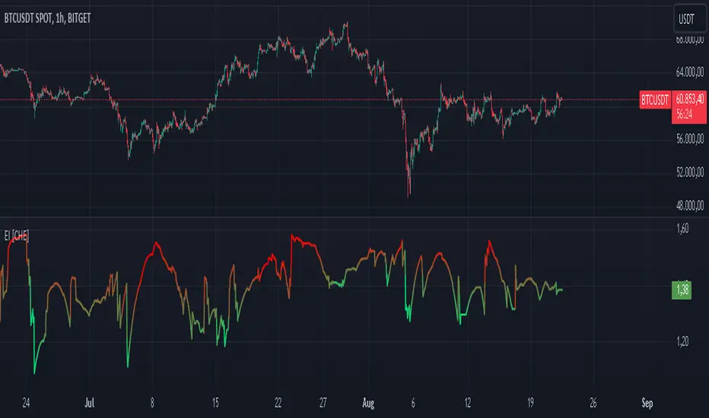Click the green 1,38 indicator value tag
This screenshot has height=418, width=709.
(682, 290)
